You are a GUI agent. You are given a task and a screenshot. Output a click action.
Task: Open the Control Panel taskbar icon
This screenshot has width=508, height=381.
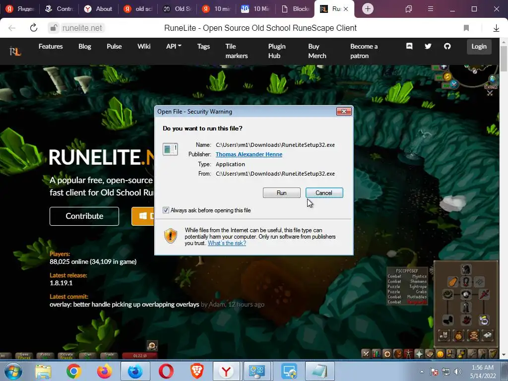pos(257,371)
